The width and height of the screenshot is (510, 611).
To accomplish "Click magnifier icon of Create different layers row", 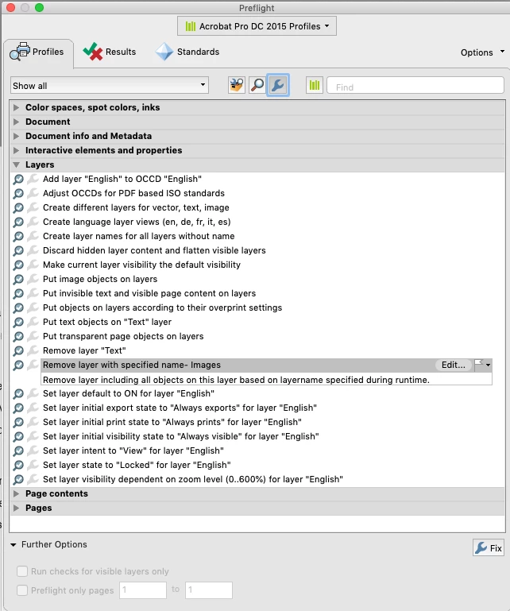I will click(18, 208).
